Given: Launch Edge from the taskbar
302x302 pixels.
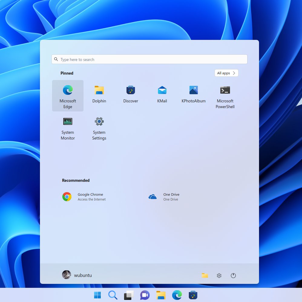Looking at the screenshot, I should [x=177, y=295].
